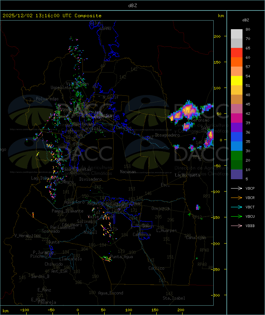Click the Llancanelo place label
Viewport: 265px width, 315px height.
(x=70, y=259)
